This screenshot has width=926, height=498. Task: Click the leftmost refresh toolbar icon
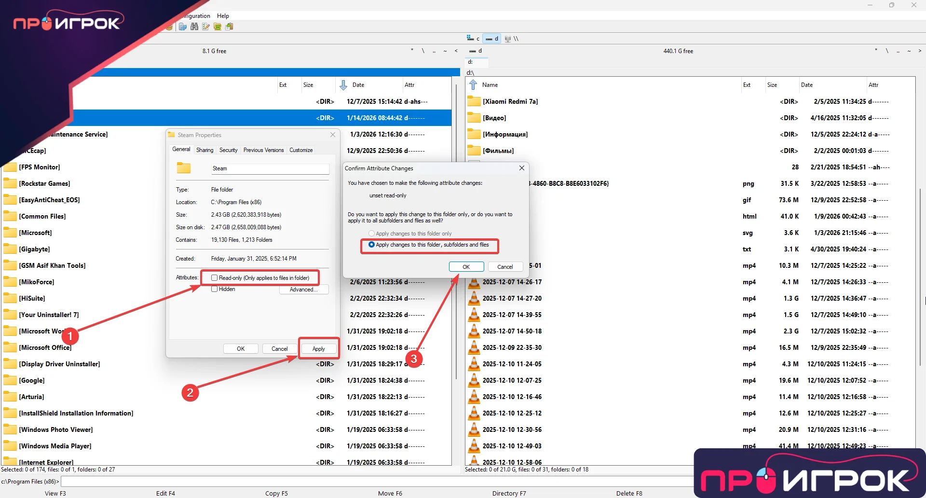(183, 27)
